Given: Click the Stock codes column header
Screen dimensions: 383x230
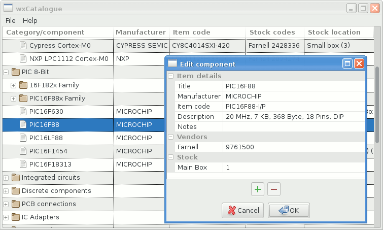Looking at the screenshot, I should coord(275,32).
